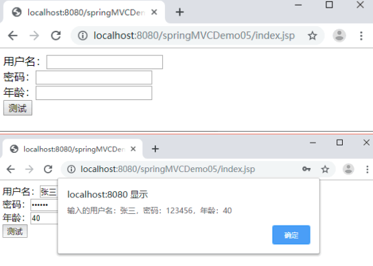Close tab in top browser window

pyautogui.click(x=154, y=12)
